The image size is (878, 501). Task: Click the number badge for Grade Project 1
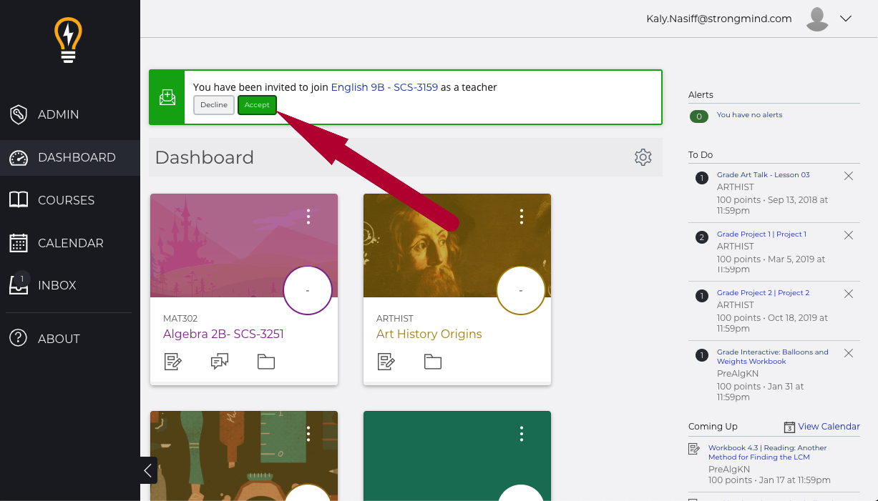[702, 237]
